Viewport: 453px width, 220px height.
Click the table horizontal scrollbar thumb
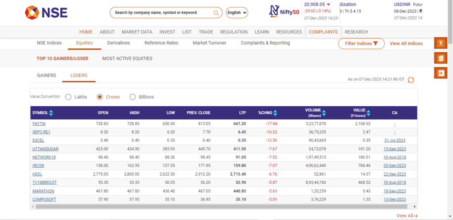[x=221, y=207]
